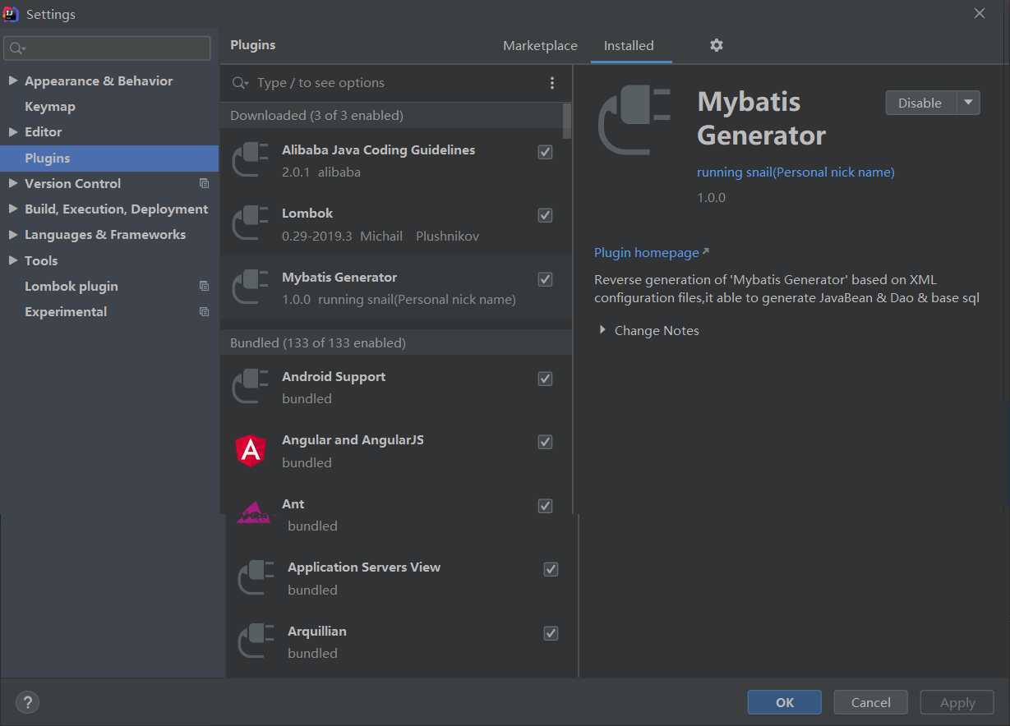
Task: Open Experimental settings page
Action: coord(66,312)
